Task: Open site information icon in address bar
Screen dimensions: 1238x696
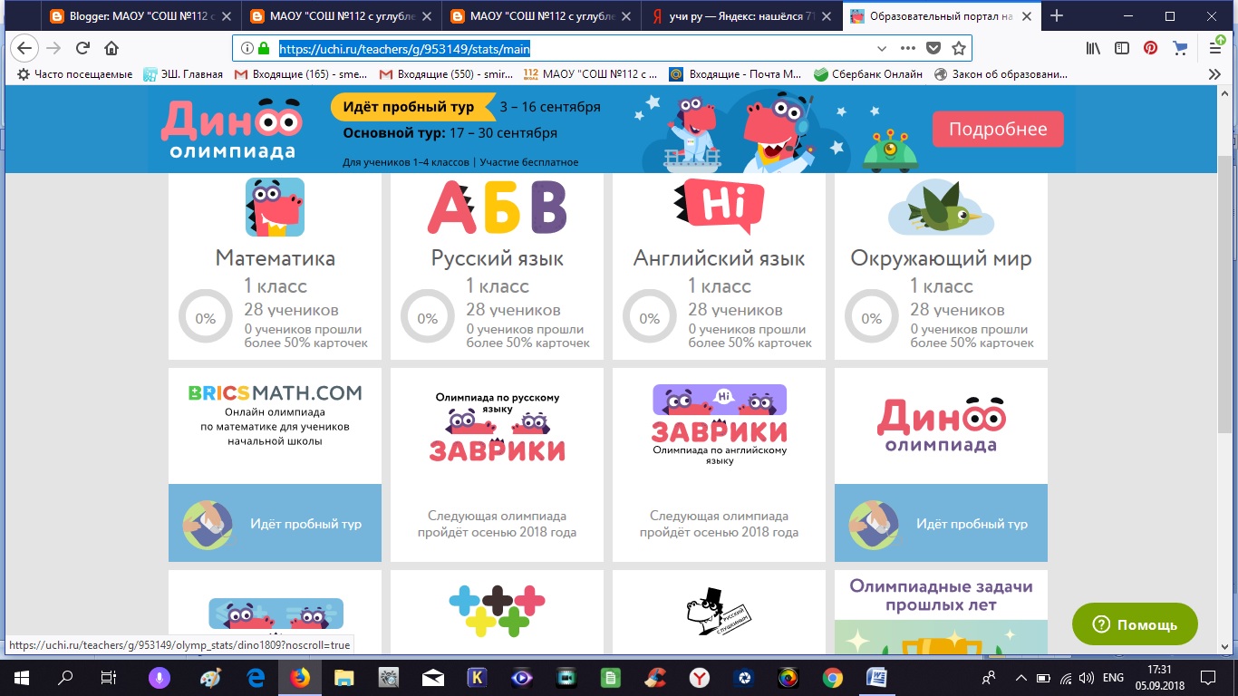Action: [x=247, y=49]
